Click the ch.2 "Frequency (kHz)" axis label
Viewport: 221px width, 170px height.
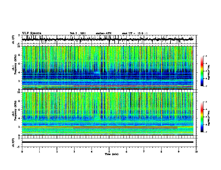(x=15, y=110)
